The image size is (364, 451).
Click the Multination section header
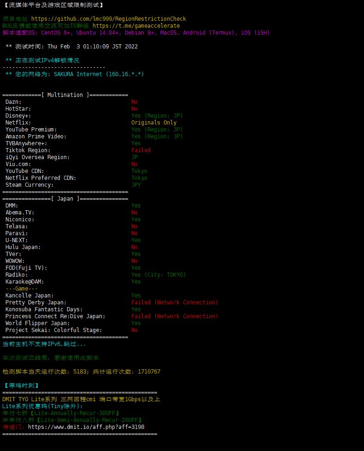click(65, 95)
